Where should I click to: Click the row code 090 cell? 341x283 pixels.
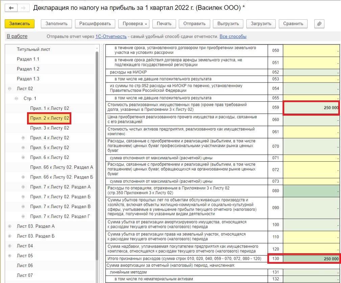pos(275,208)
